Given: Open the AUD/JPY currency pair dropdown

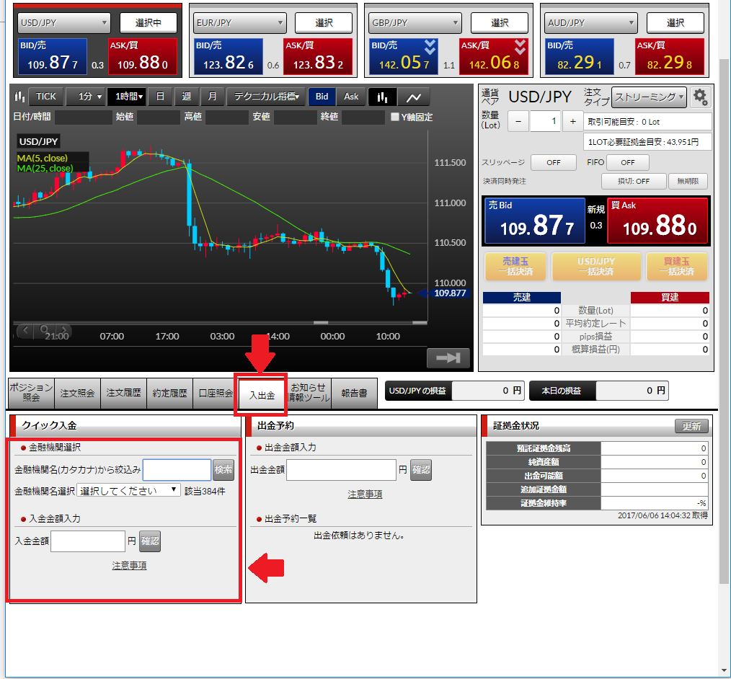Looking at the screenshot, I should (591, 23).
